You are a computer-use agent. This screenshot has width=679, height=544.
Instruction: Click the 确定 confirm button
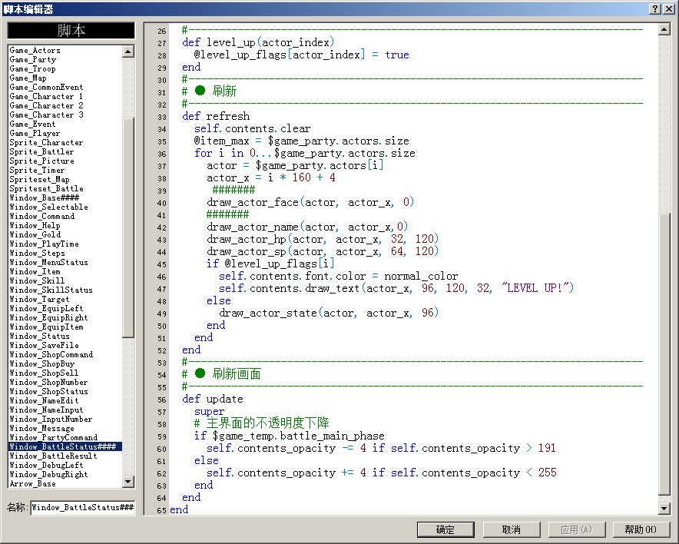445,529
